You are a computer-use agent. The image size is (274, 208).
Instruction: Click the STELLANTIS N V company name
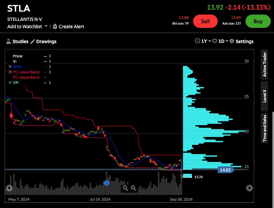point(25,19)
